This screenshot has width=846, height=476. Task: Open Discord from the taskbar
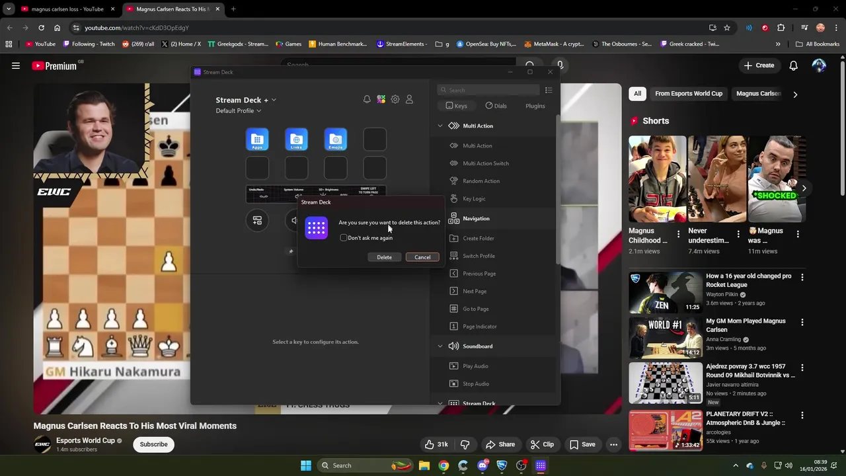tap(482, 465)
